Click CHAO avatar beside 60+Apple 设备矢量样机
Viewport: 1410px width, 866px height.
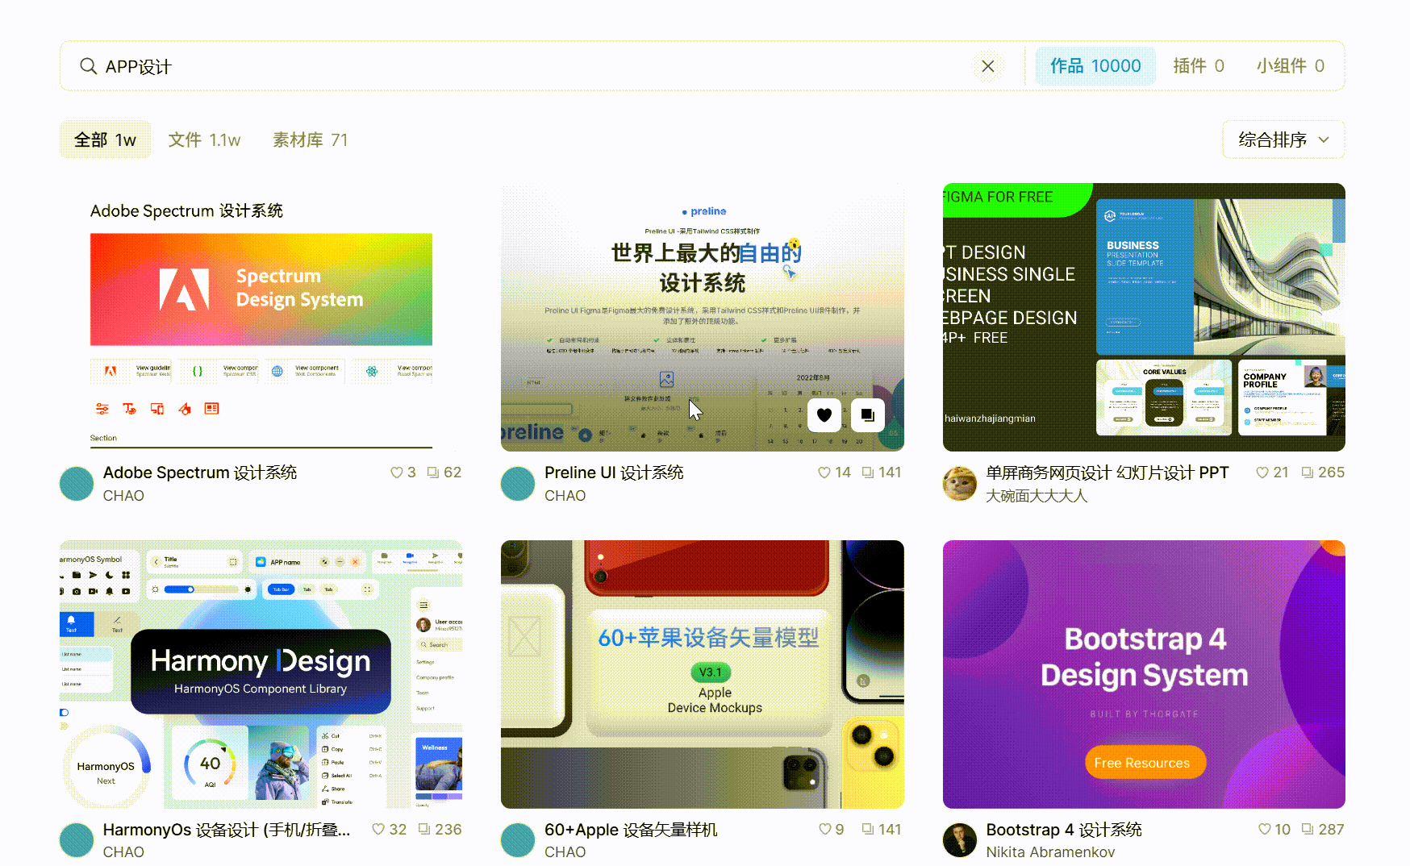coord(518,840)
